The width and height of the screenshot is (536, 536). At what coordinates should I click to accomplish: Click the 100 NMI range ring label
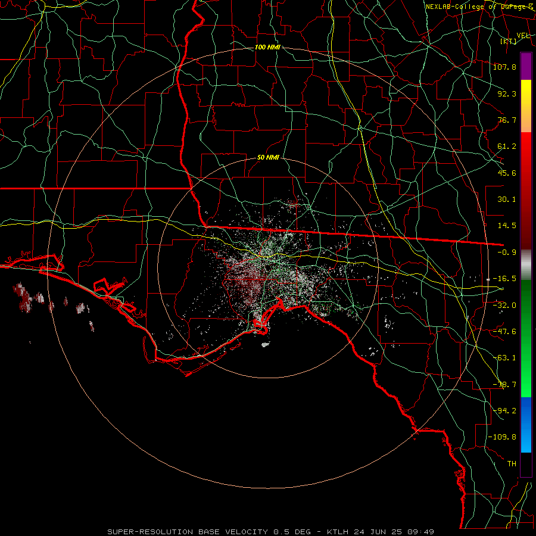[x=267, y=47]
